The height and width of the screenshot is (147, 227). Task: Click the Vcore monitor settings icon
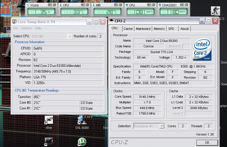(50, 5)
